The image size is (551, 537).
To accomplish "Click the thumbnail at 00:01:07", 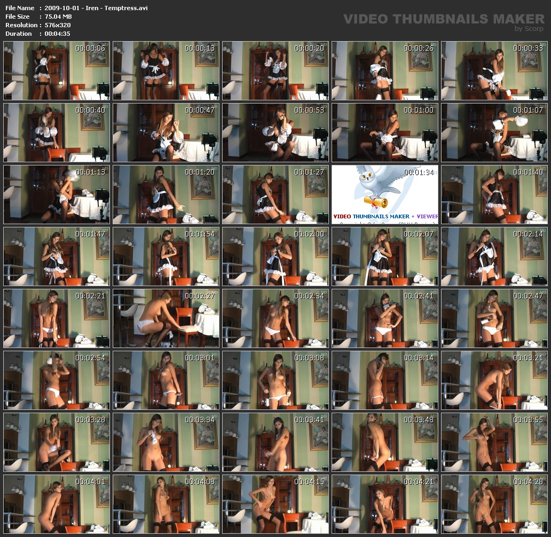I will click(494, 133).
